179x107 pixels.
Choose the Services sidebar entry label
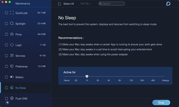(20, 56)
